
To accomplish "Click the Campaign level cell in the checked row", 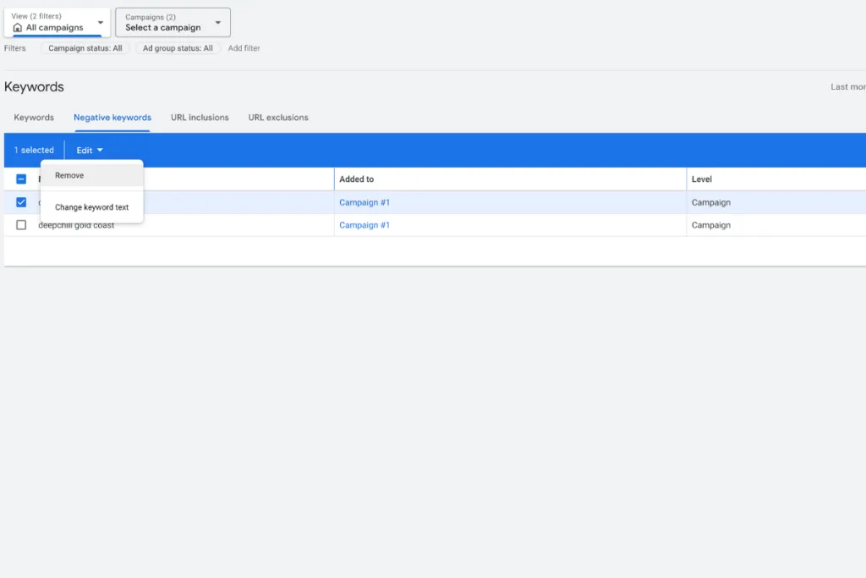I will (x=711, y=202).
